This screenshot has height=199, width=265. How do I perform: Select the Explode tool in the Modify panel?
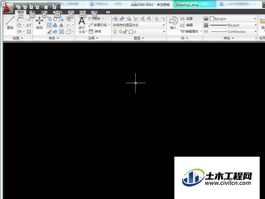[x=55, y=32]
